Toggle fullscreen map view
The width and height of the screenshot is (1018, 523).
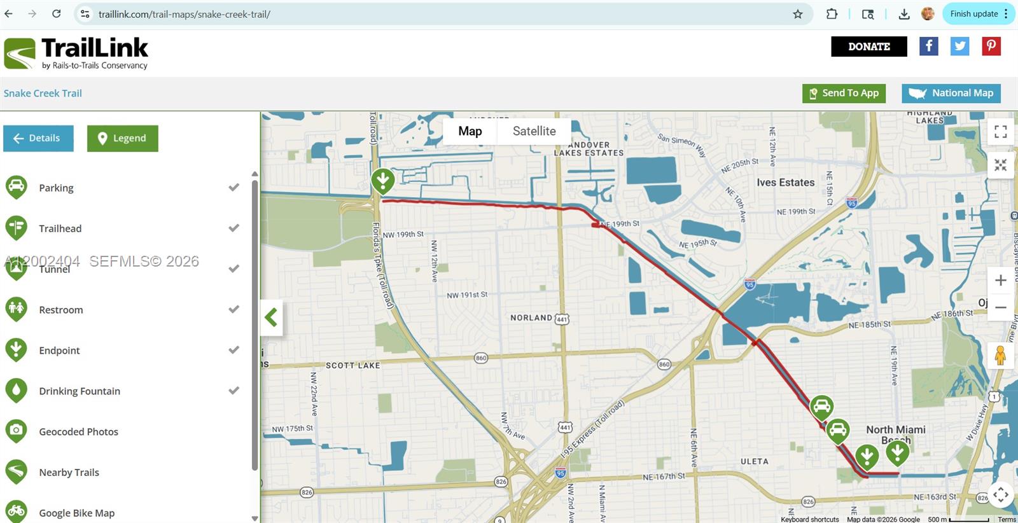click(x=1000, y=132)
